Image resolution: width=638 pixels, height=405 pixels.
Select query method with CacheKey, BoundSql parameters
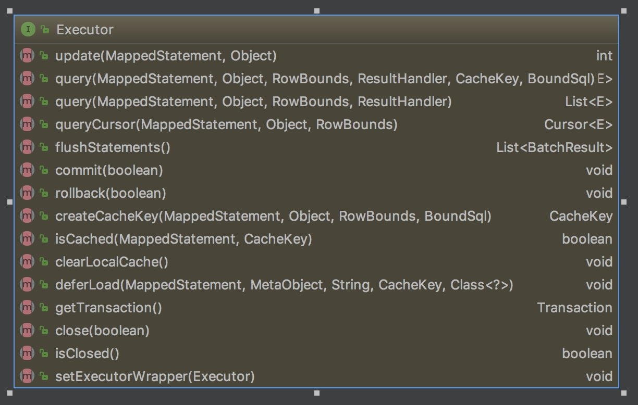click(325, 79)
